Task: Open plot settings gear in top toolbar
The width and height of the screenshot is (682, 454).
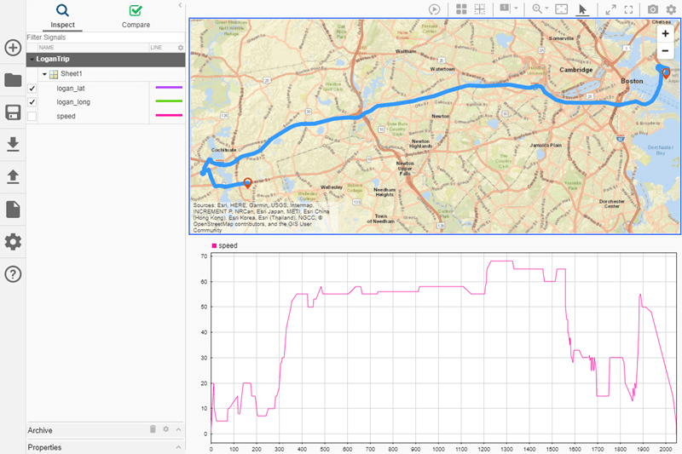Action: coord(671,9)
